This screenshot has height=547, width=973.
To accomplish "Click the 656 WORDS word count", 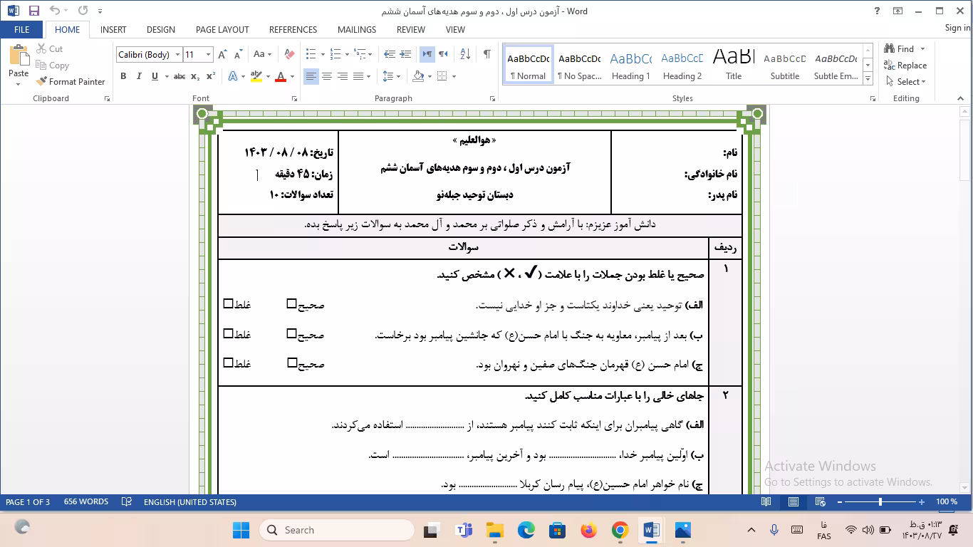I will [86, 502].
